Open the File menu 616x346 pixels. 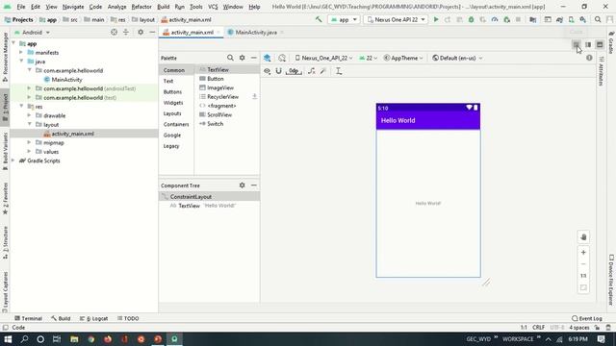(21, 7)
